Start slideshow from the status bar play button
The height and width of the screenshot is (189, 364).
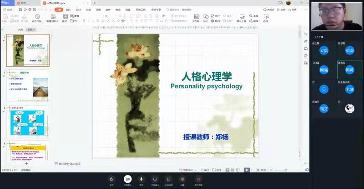tap(247, 170)
